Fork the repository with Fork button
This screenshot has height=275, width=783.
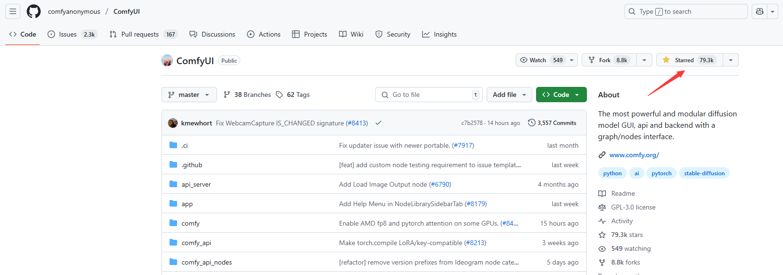click(609, 60)
